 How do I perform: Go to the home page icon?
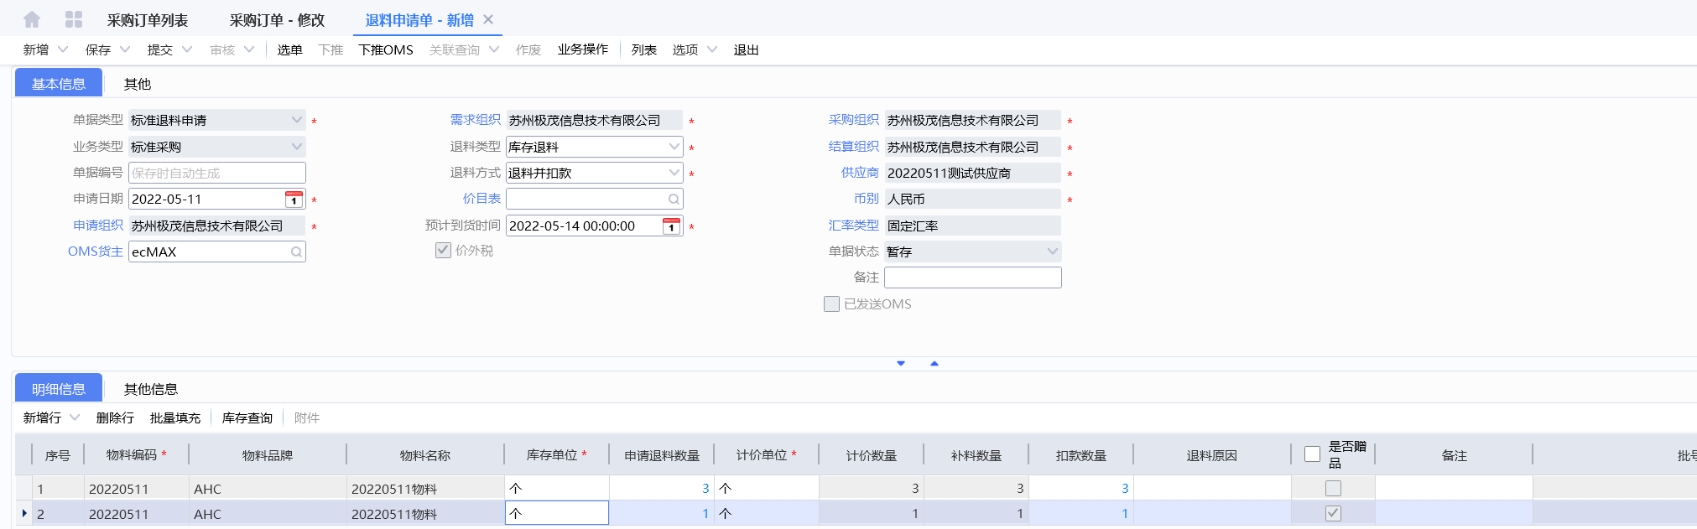click(x=31, y=19)
